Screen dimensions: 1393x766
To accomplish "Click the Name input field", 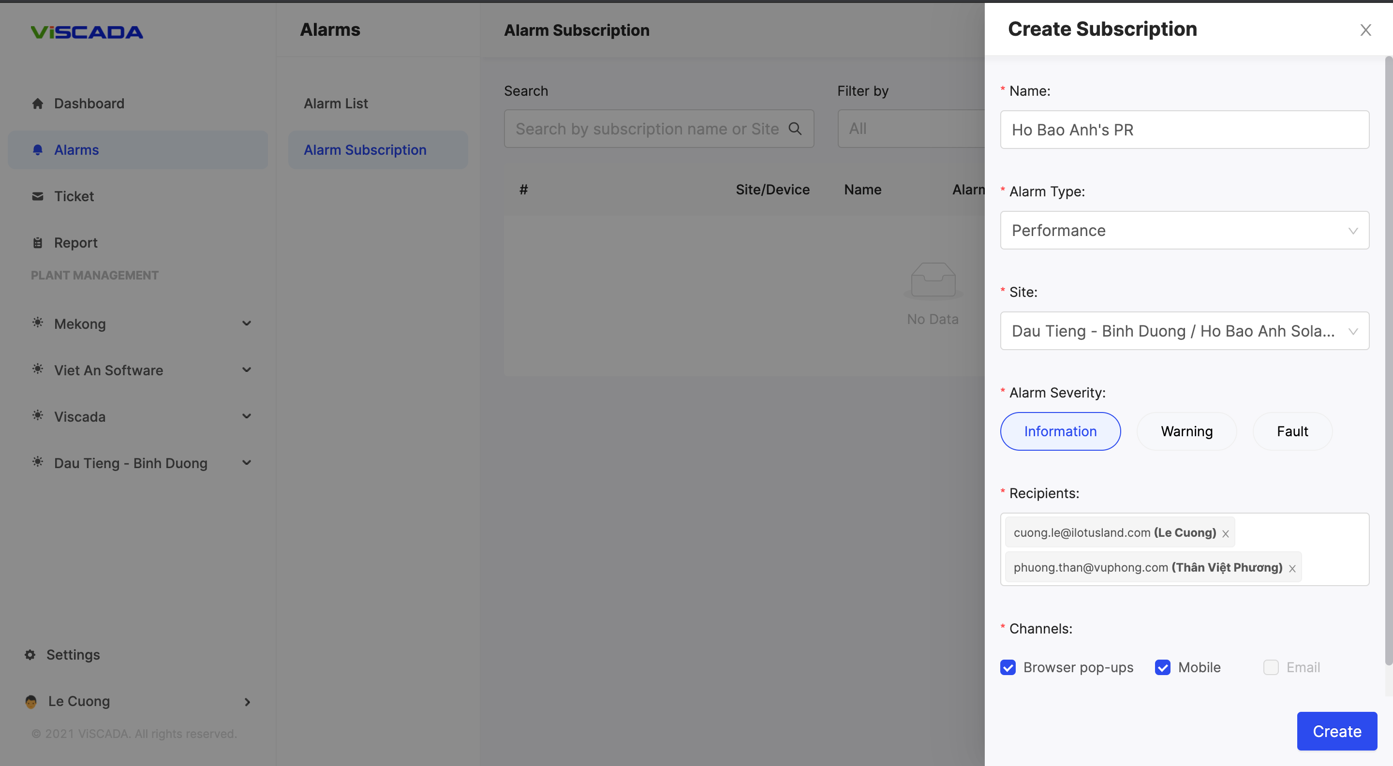I will [x=1184, y=130].
